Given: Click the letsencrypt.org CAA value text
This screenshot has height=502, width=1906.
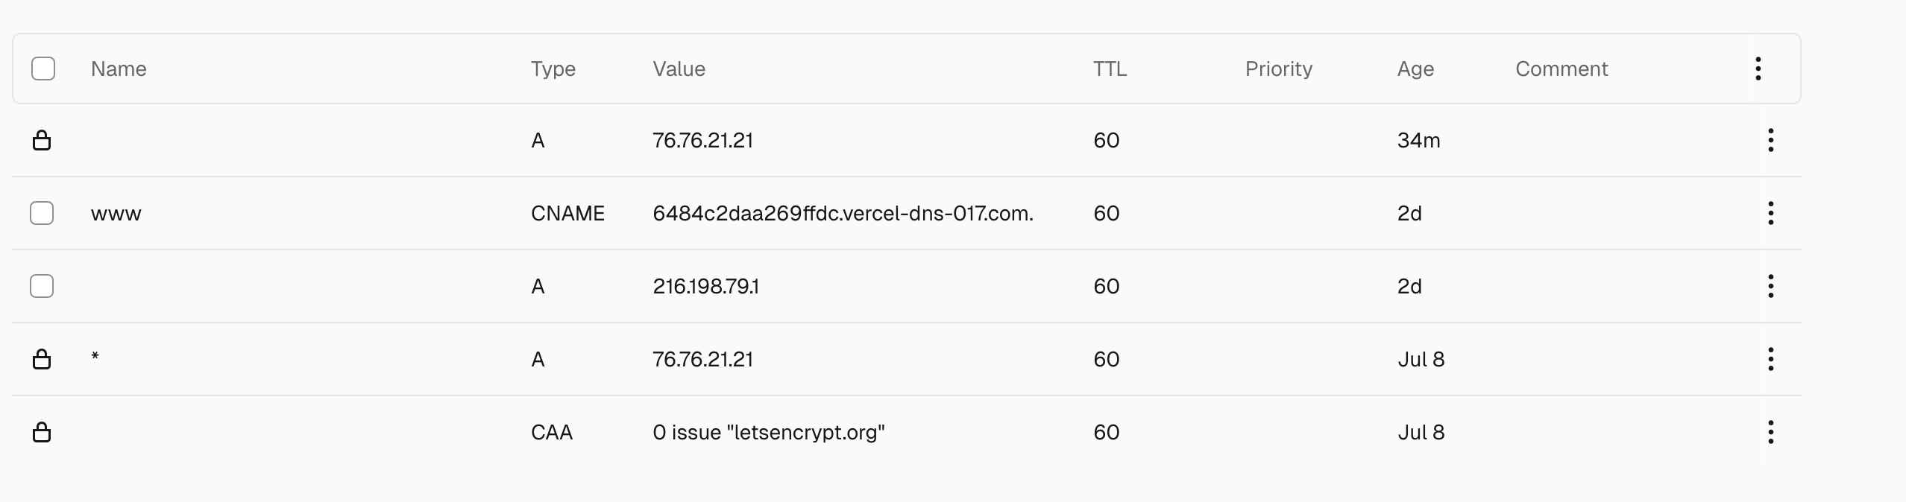Looking at the screenshot, I should pyautogui.click(x=769, y=432).
